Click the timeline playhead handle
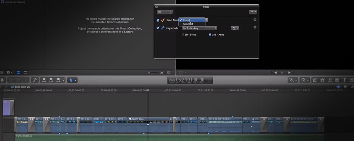This screenshot has width=354, height=141. 148,90
